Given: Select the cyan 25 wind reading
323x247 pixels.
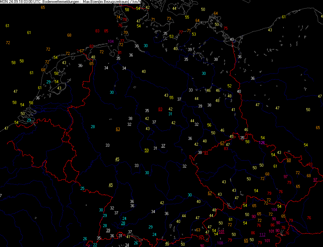Looking at the screenshot, I should coord(83,189).
